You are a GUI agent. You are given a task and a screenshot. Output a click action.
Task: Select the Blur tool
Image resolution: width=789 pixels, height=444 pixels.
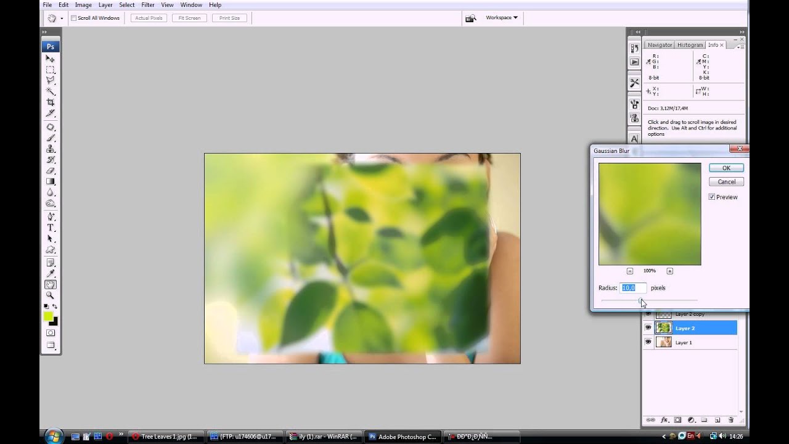[51, 192]
